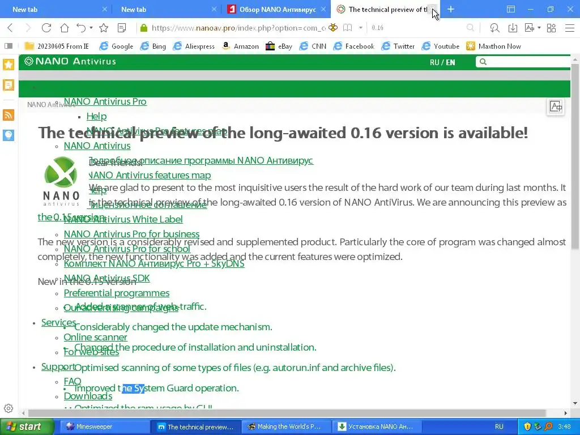Go back to the previous page
Viewport: 580px width, 435px height.
click(10, 28)
